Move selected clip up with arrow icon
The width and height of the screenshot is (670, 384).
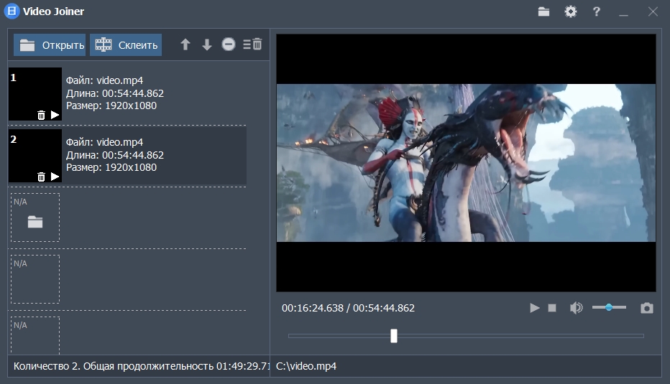[x=185, y=45]
